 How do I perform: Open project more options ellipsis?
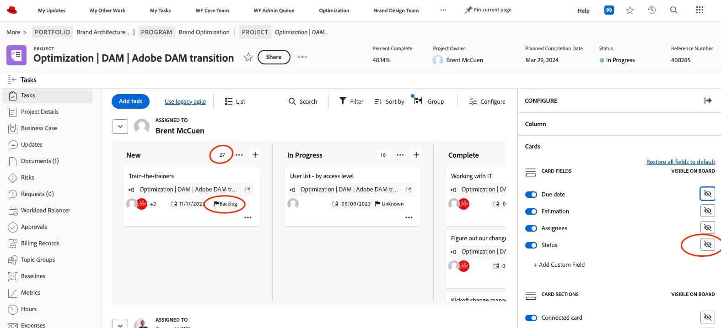point(302,57)
